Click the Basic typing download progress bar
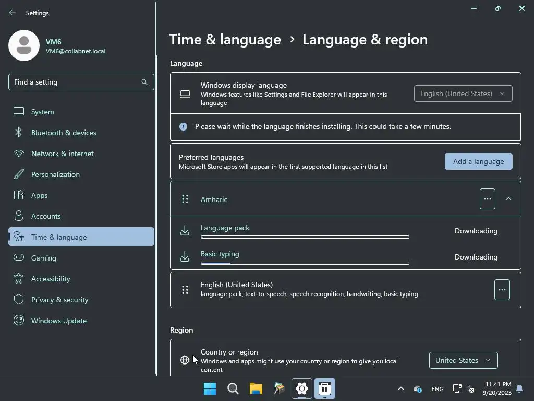534x401 pixels. click(305, 263)
